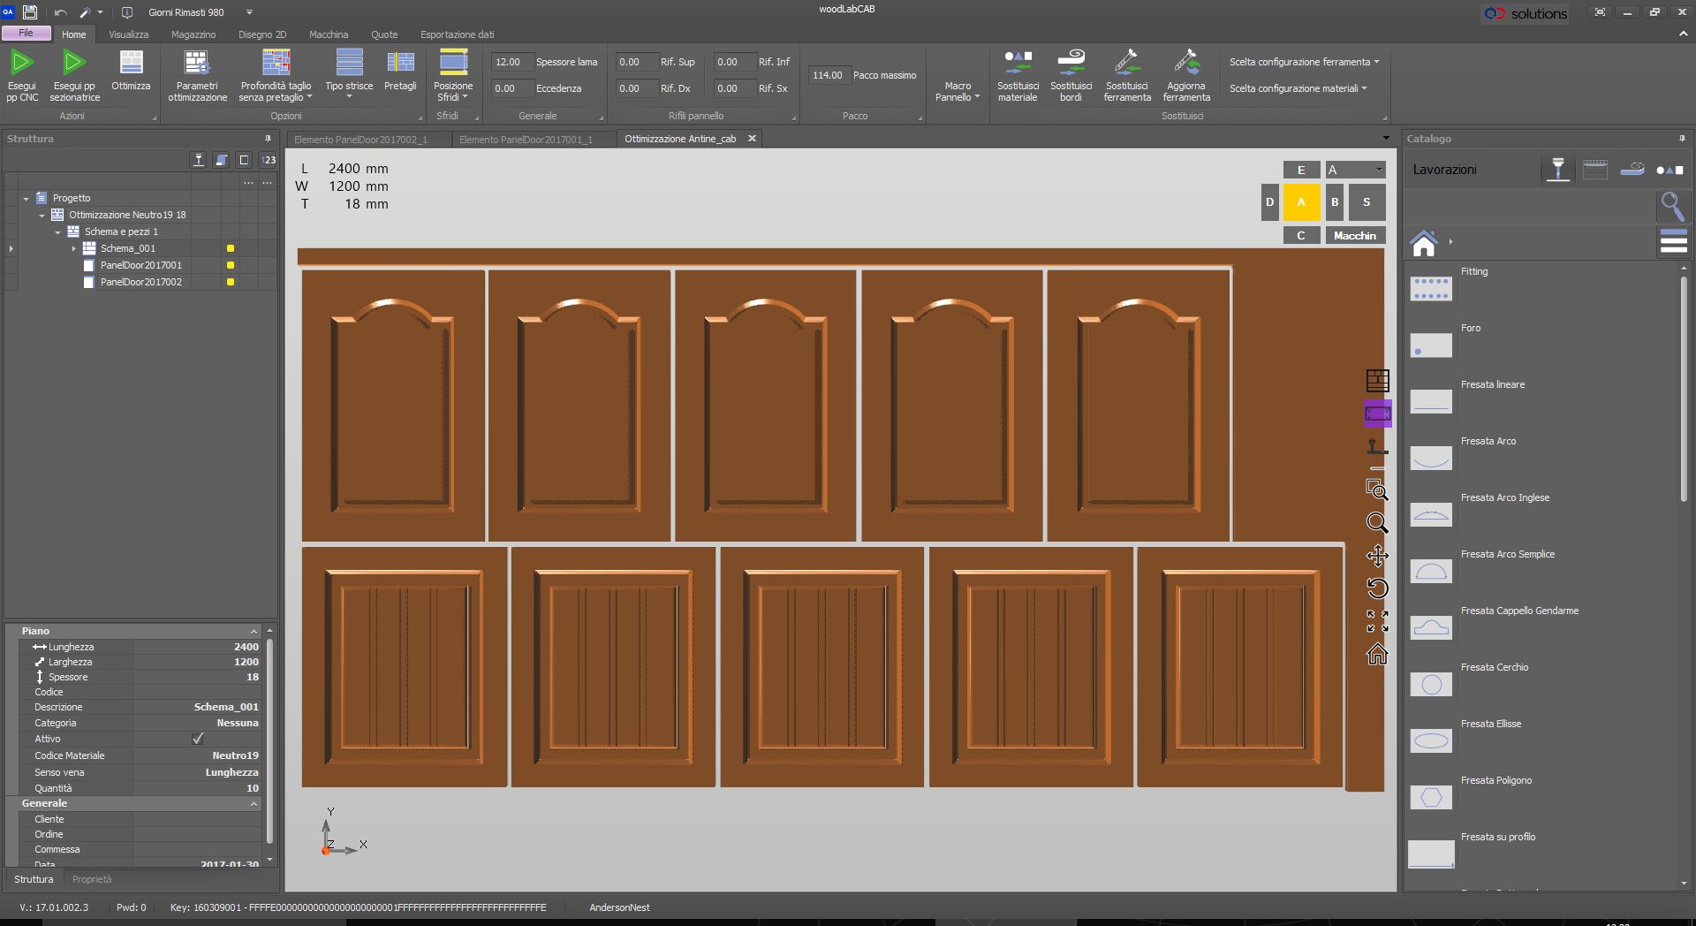Screen dimensions: 1696x926
Task: Click the magnifier zoom tool in viewport
Action: click(x=1377, y=523)
